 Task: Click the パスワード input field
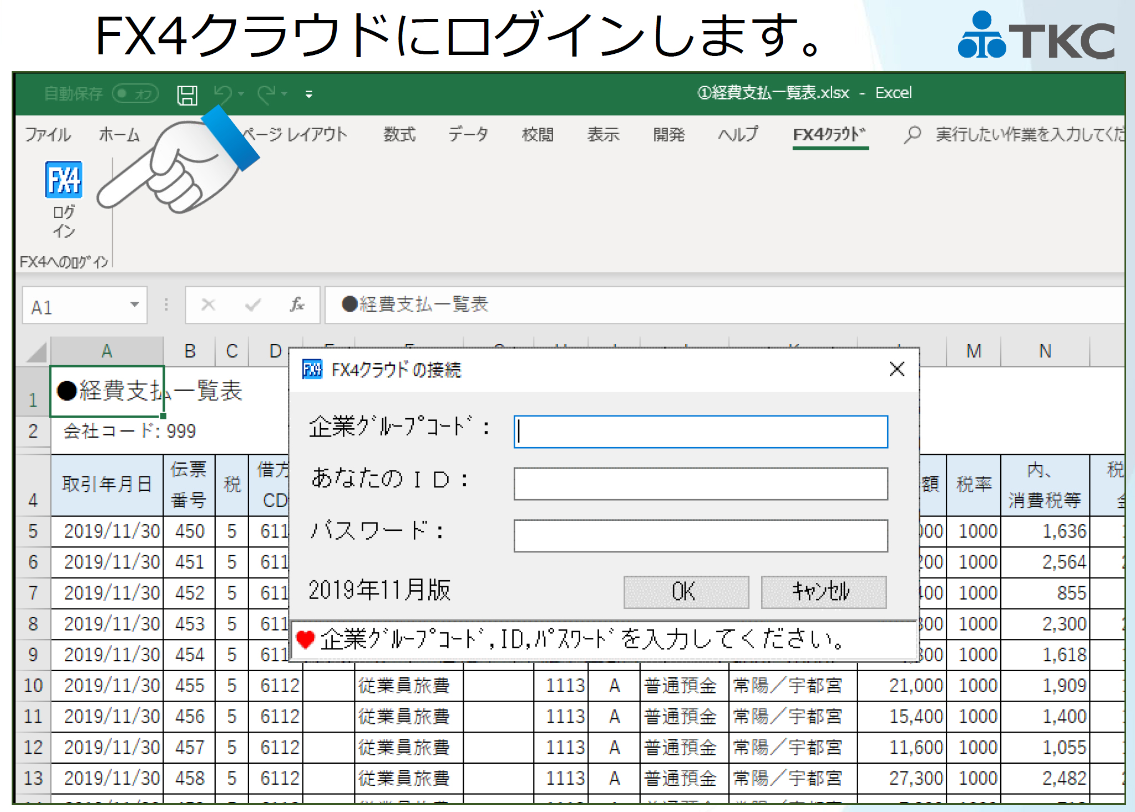[700, 535]
